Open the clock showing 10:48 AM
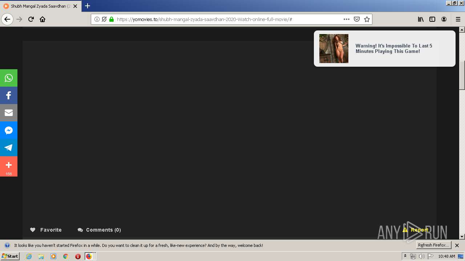 [x=446, y=256]
